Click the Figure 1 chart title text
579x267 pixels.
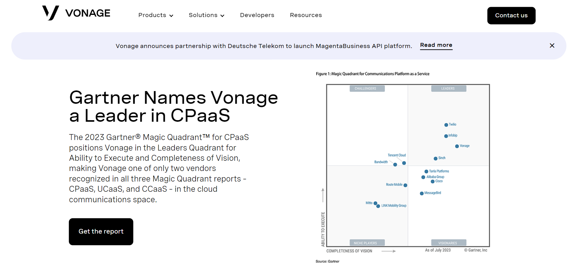373,74
